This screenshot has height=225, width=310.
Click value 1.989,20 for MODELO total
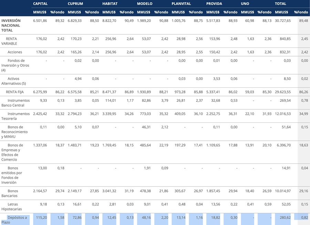click(144, 21)
